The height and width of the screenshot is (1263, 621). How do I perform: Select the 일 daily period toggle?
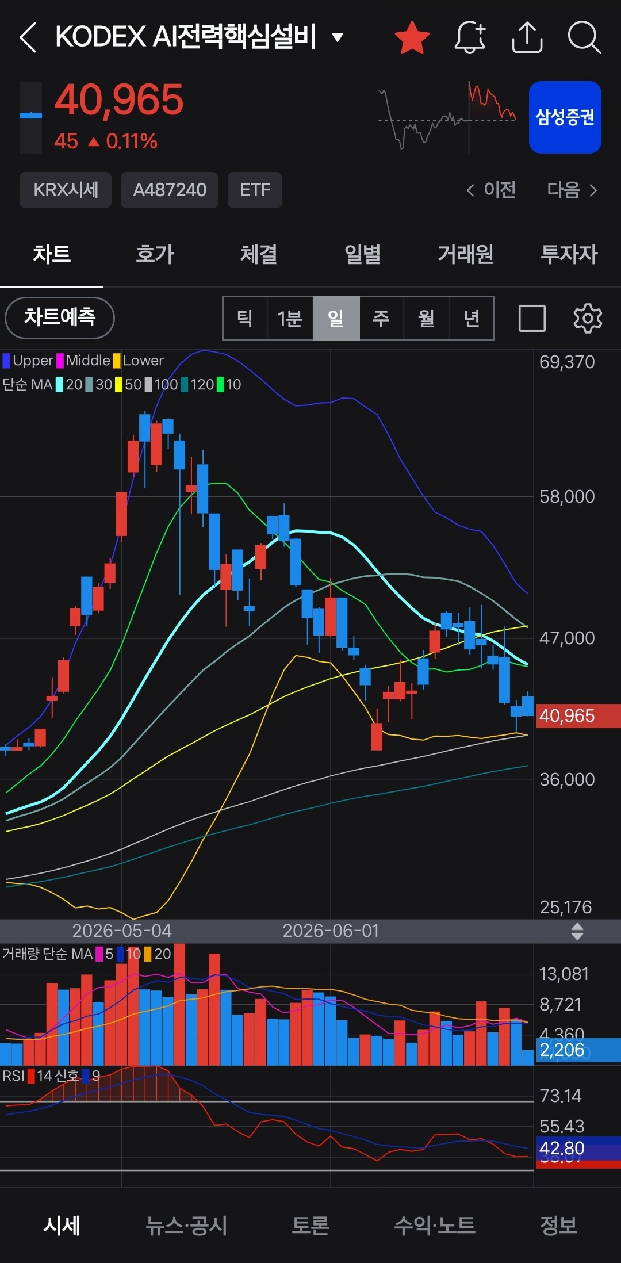(336, 318)
